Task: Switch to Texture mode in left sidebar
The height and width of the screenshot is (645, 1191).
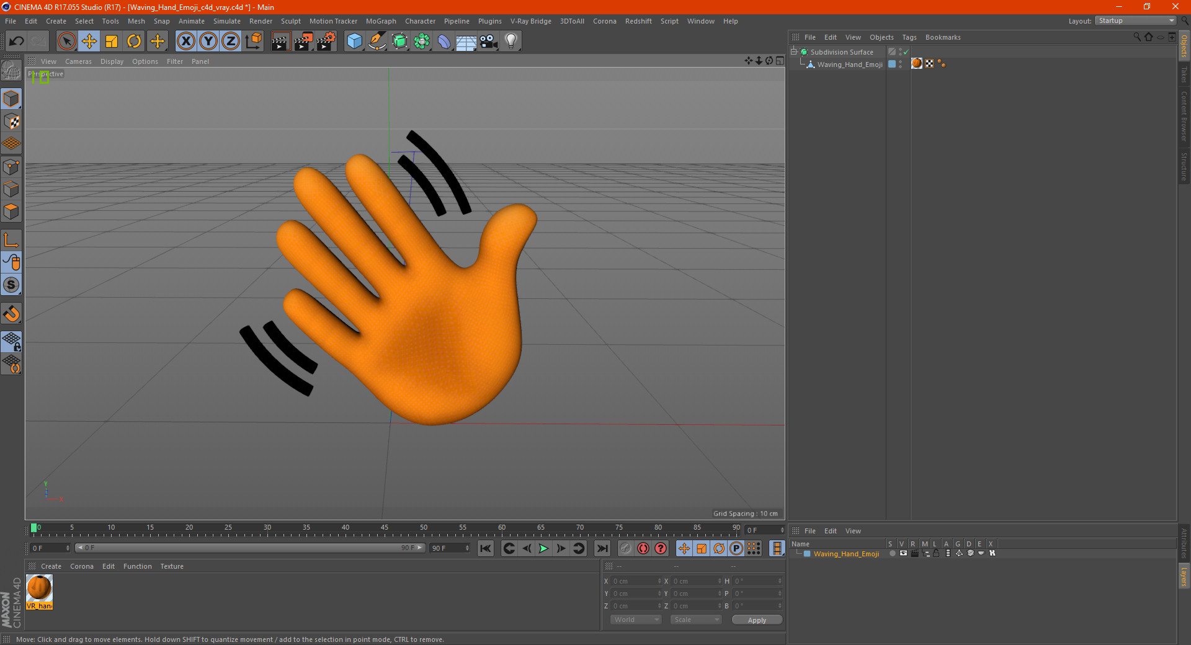Action: pos(11,122)
